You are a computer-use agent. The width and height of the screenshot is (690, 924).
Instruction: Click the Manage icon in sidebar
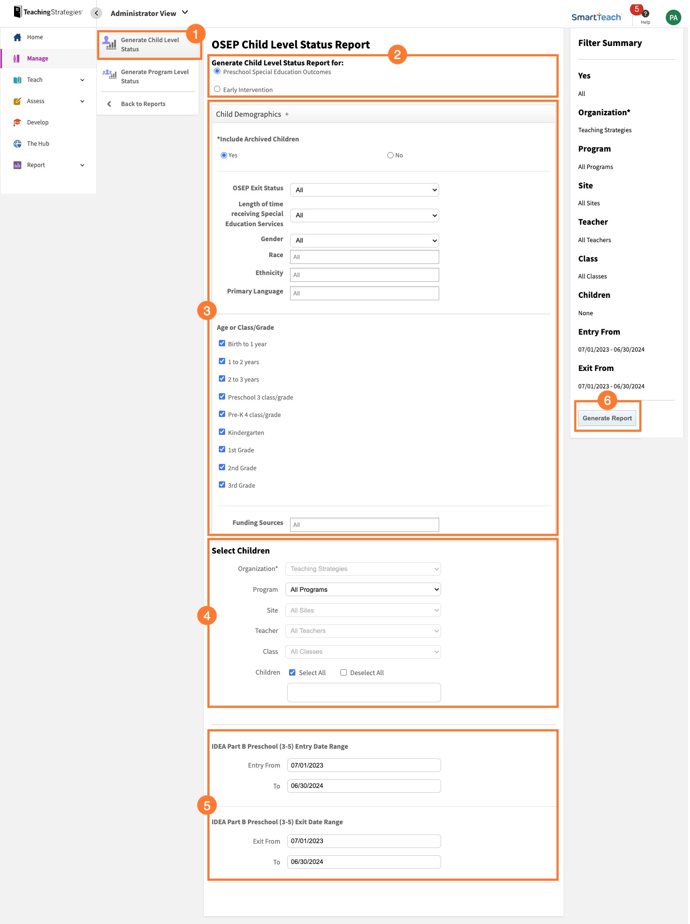point(17,59)
